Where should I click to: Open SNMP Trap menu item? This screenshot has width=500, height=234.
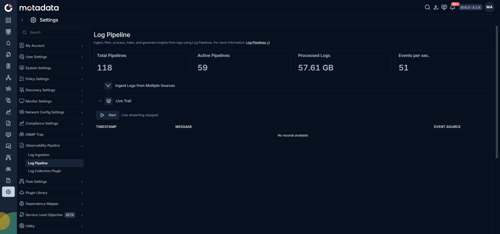point(51,134)
